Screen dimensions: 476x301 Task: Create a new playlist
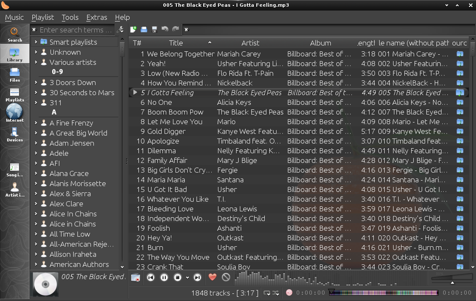tap(133, 29)
